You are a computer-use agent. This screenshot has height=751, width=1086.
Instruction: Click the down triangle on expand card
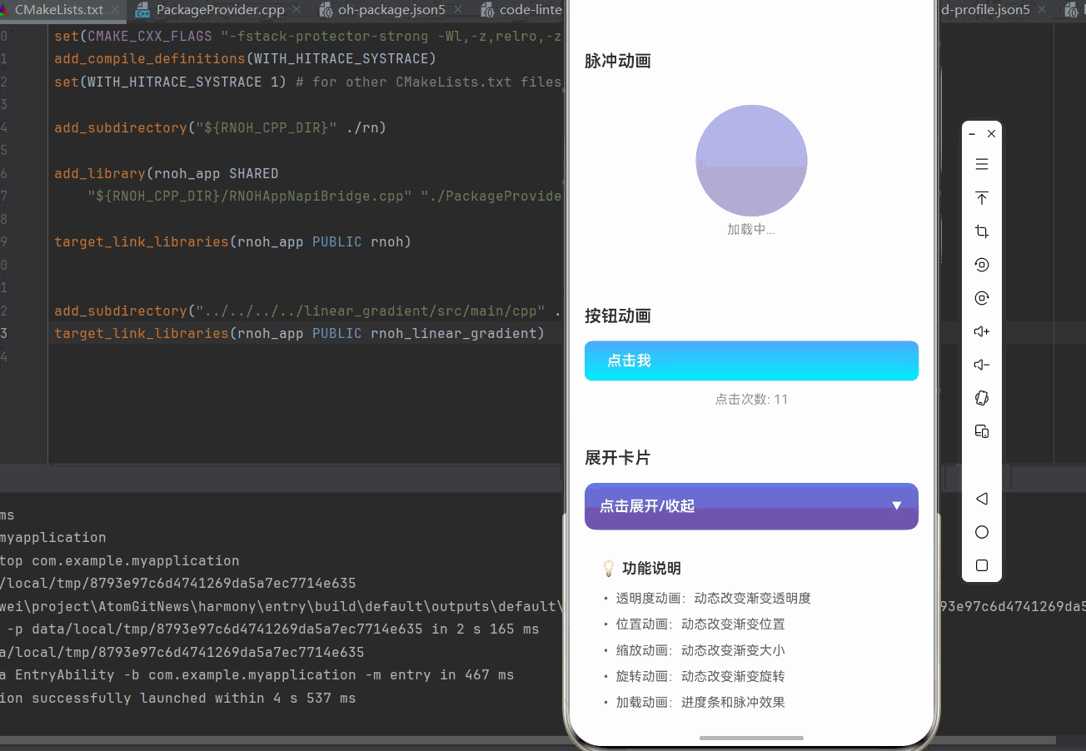(897, 505)
